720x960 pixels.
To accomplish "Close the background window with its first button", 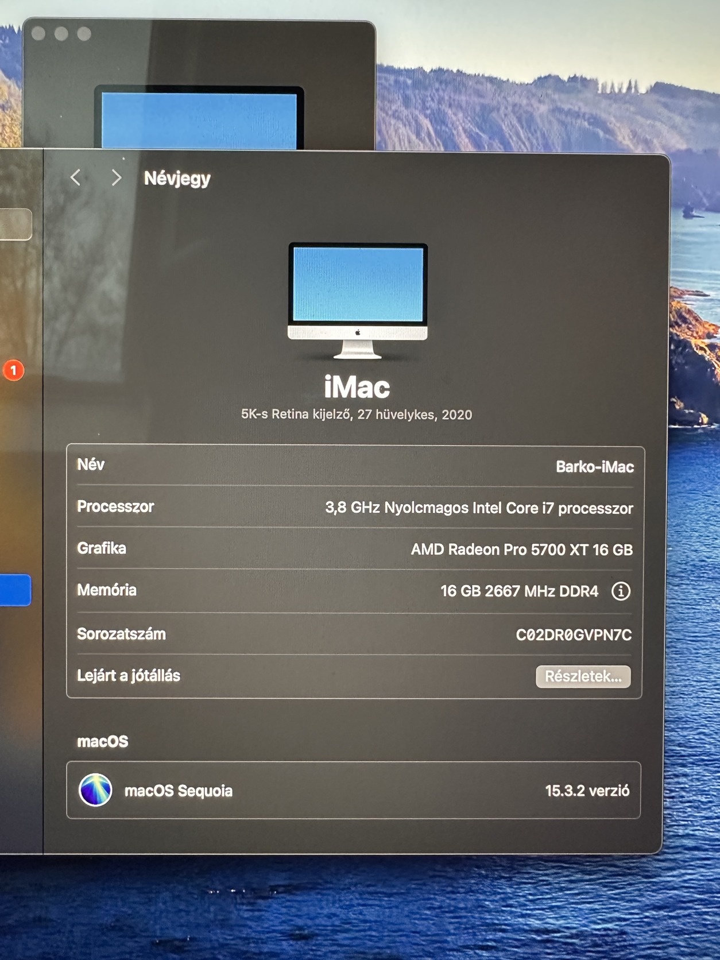I will (39, 33).
